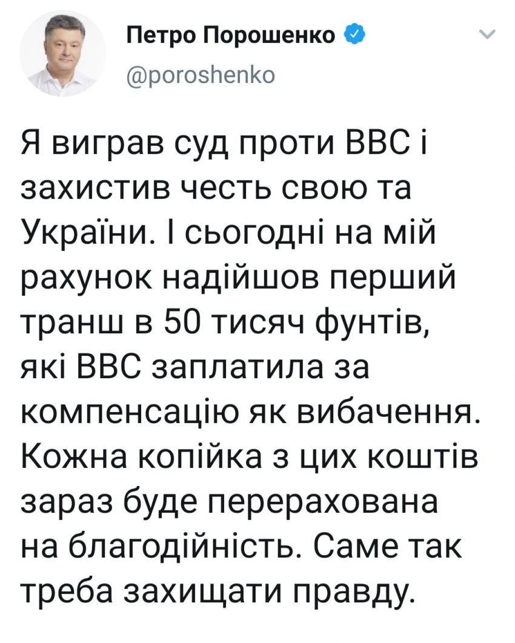
Task: Click the blue verified checkmark badge
Action: coord(353,35)
